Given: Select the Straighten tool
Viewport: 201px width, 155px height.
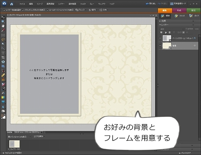Looking at the screenshot, I should click(3, 66).
